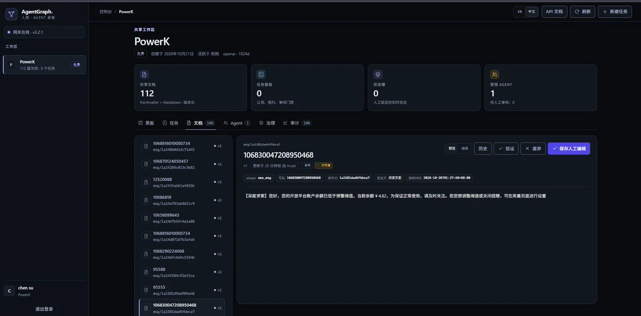This screenshot has width=641, height=316.
Task: Switch language to EN
Action: pos(519,11)
